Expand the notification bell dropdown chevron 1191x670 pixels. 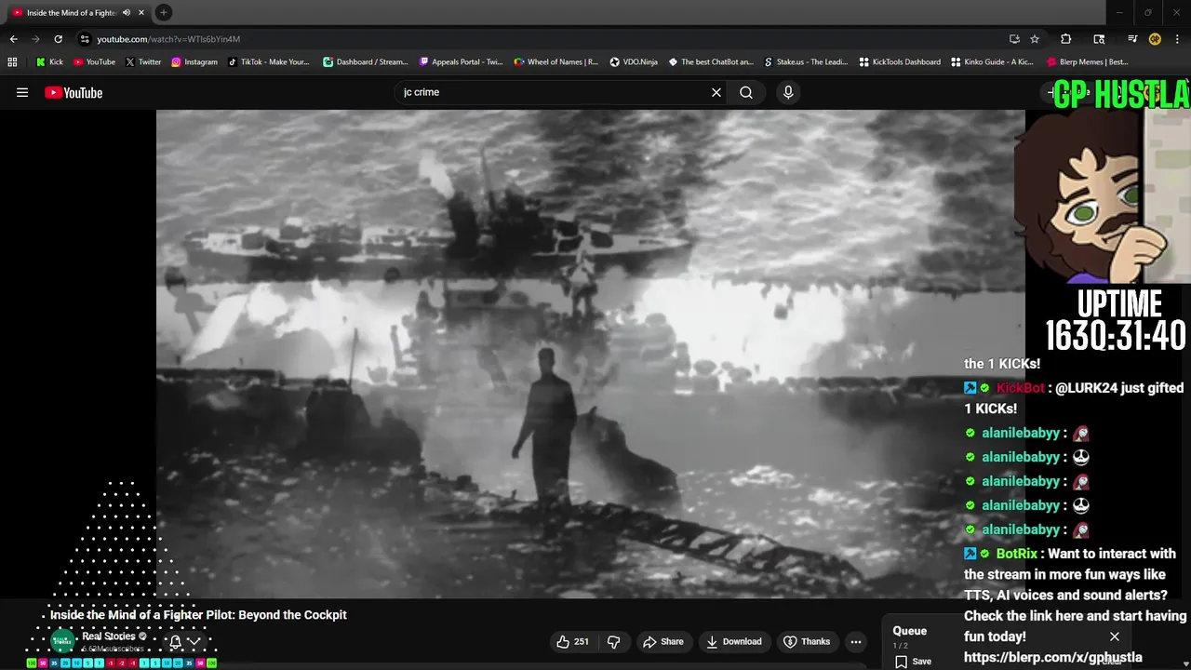pos(194,641)
